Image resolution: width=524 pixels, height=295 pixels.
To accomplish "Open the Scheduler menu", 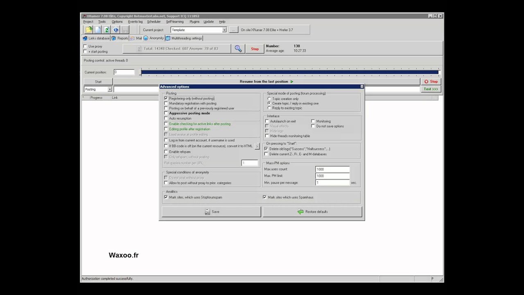I will click(154, 22).
